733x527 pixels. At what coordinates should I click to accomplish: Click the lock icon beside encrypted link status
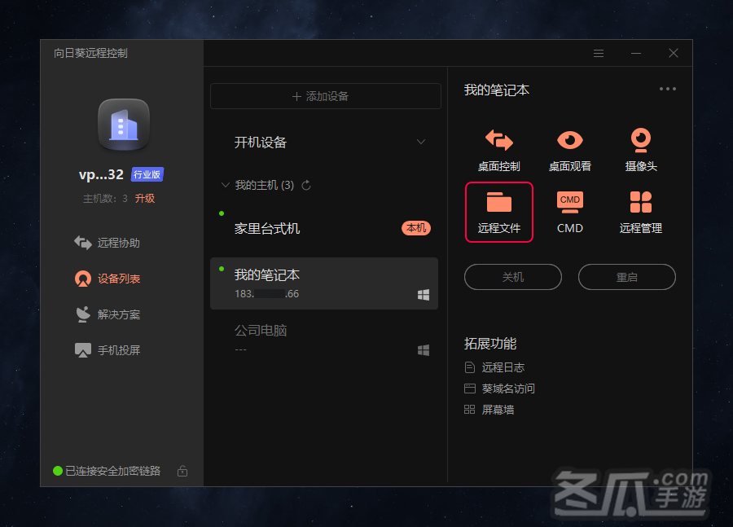(182, 471)
